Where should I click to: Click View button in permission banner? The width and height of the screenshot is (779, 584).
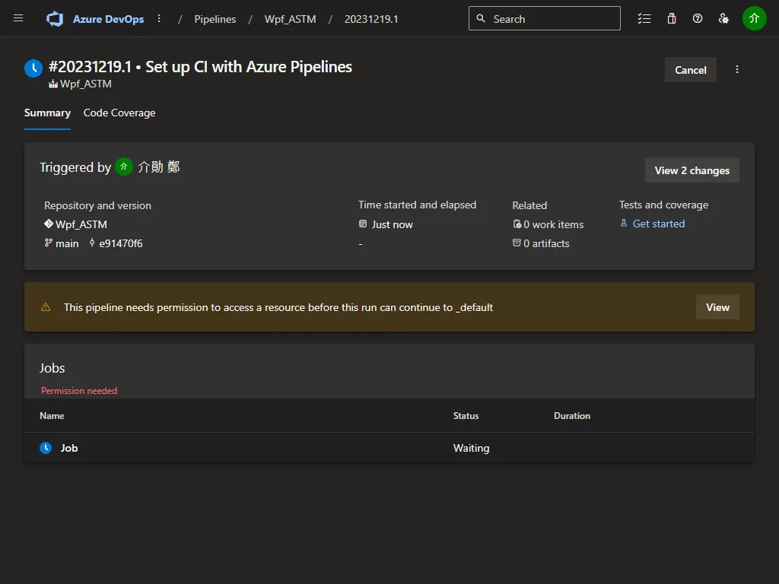(717, 307)
